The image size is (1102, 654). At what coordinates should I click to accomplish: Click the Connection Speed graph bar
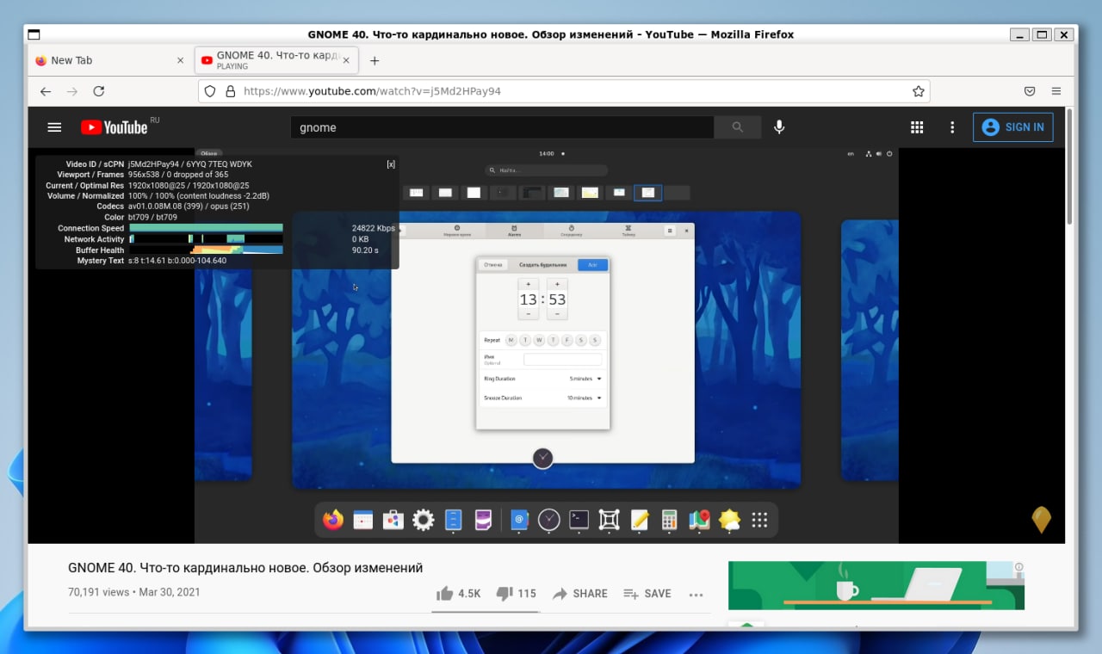tap(206, 228)
